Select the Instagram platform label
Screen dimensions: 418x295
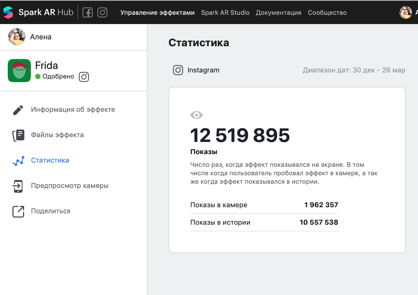(x=203, y=70)
